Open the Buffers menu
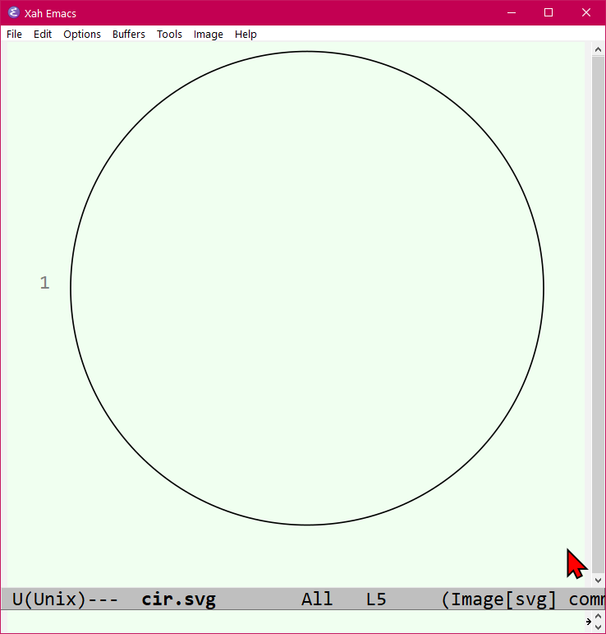Screen dimensions: 606x634 [x=128, y=34]
